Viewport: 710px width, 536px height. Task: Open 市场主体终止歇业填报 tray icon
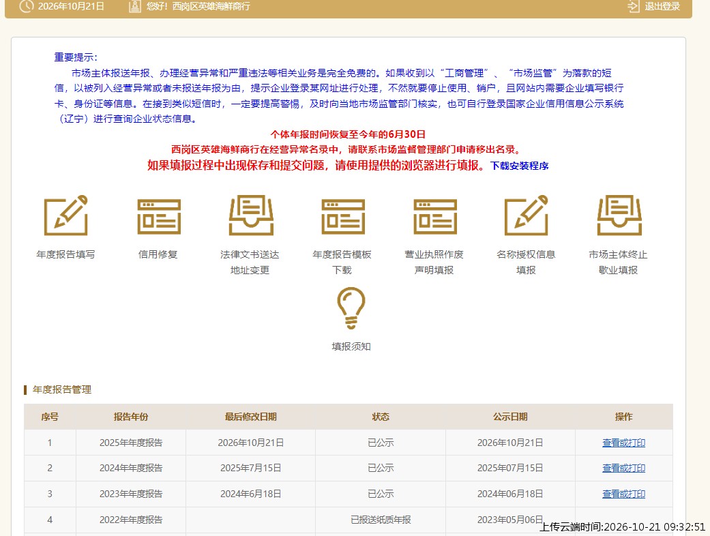(x=619, y=215)
